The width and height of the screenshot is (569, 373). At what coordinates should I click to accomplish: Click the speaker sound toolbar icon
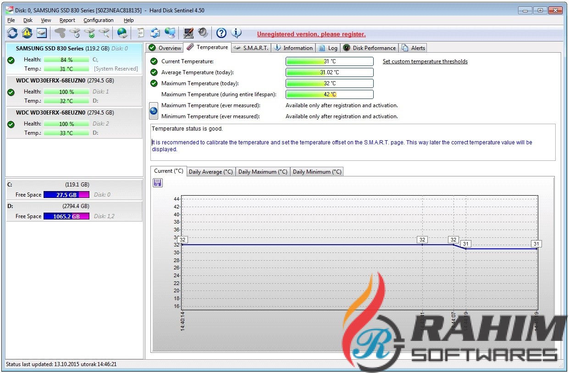click(203, 33)
